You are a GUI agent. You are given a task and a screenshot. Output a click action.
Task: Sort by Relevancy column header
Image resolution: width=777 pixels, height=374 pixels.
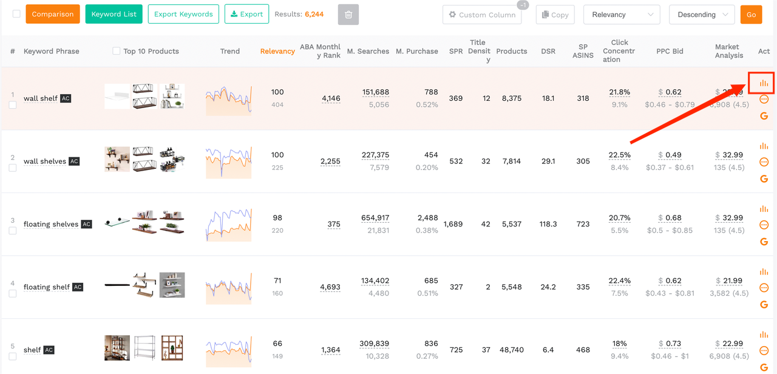coord(277,51)
